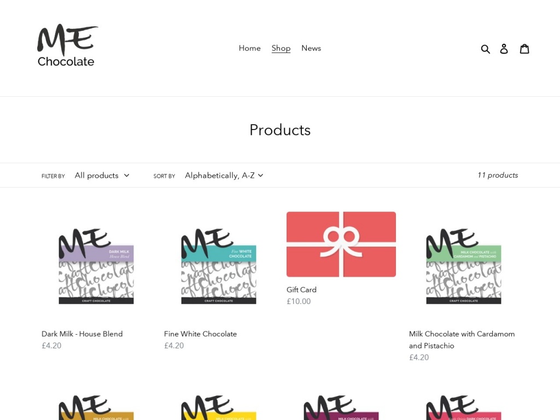Open the Gift Card title link
The image size is (560, 420).
click(301, 290)
